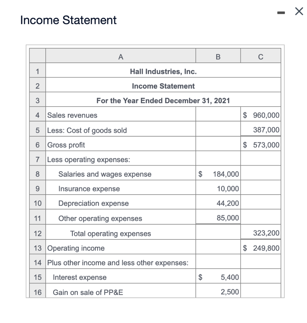
Task: Click the X close icon
Action: pos(298,11)
